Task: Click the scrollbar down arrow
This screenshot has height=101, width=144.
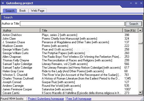Action: [x=140, y=92]
